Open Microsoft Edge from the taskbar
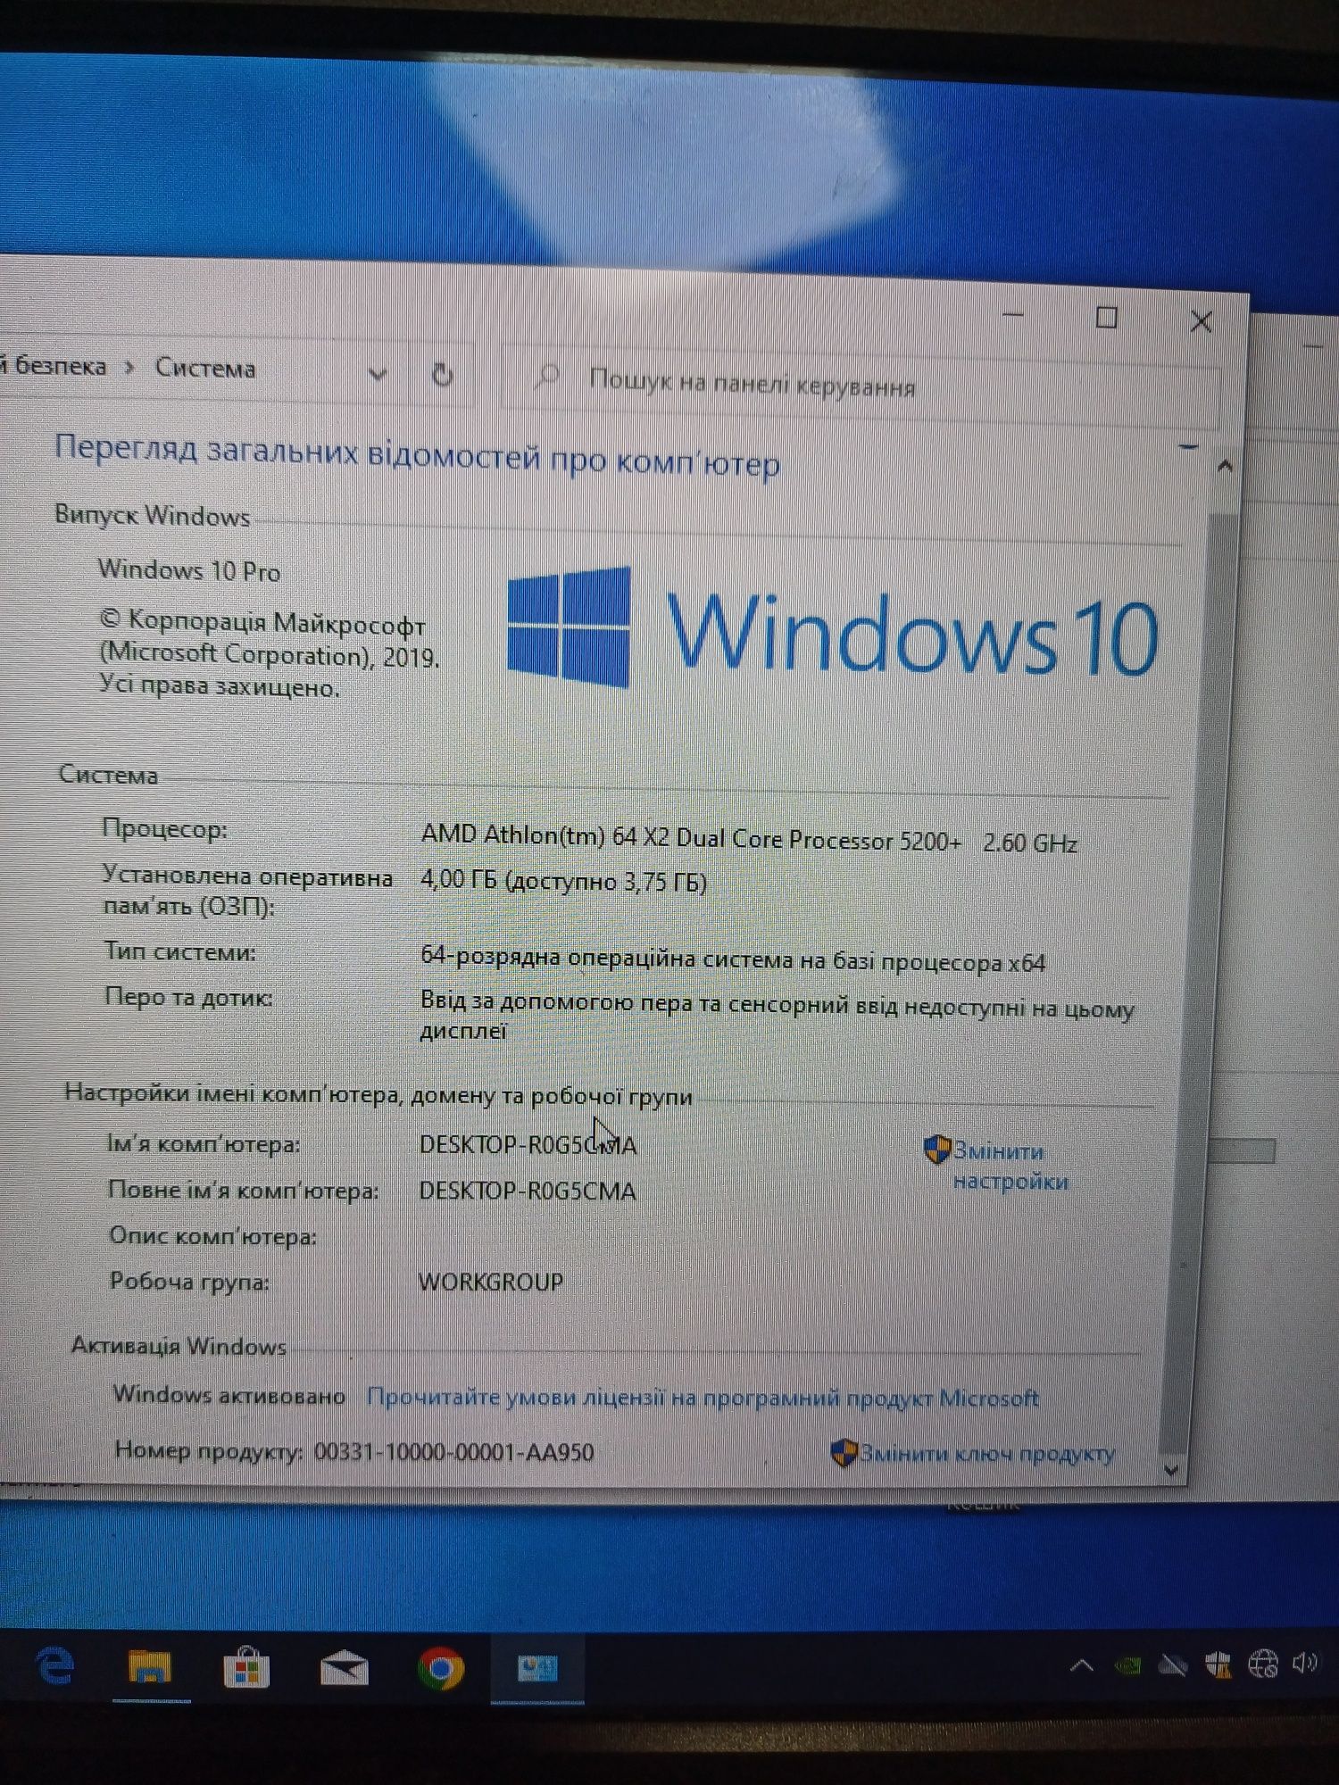 click(x=55, y=1666)
